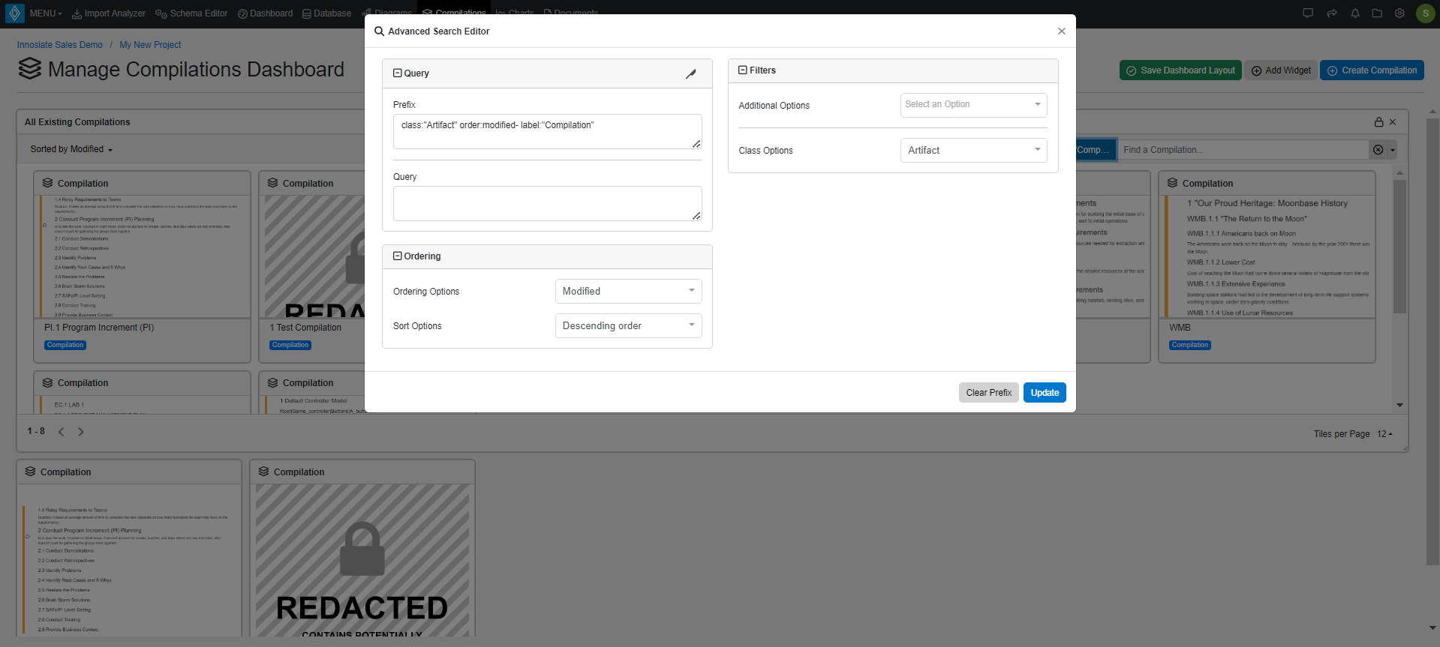This screenshot has height=647, width=1440.
Task: Collapse the Filters section
Action: [x=743, y=70]
